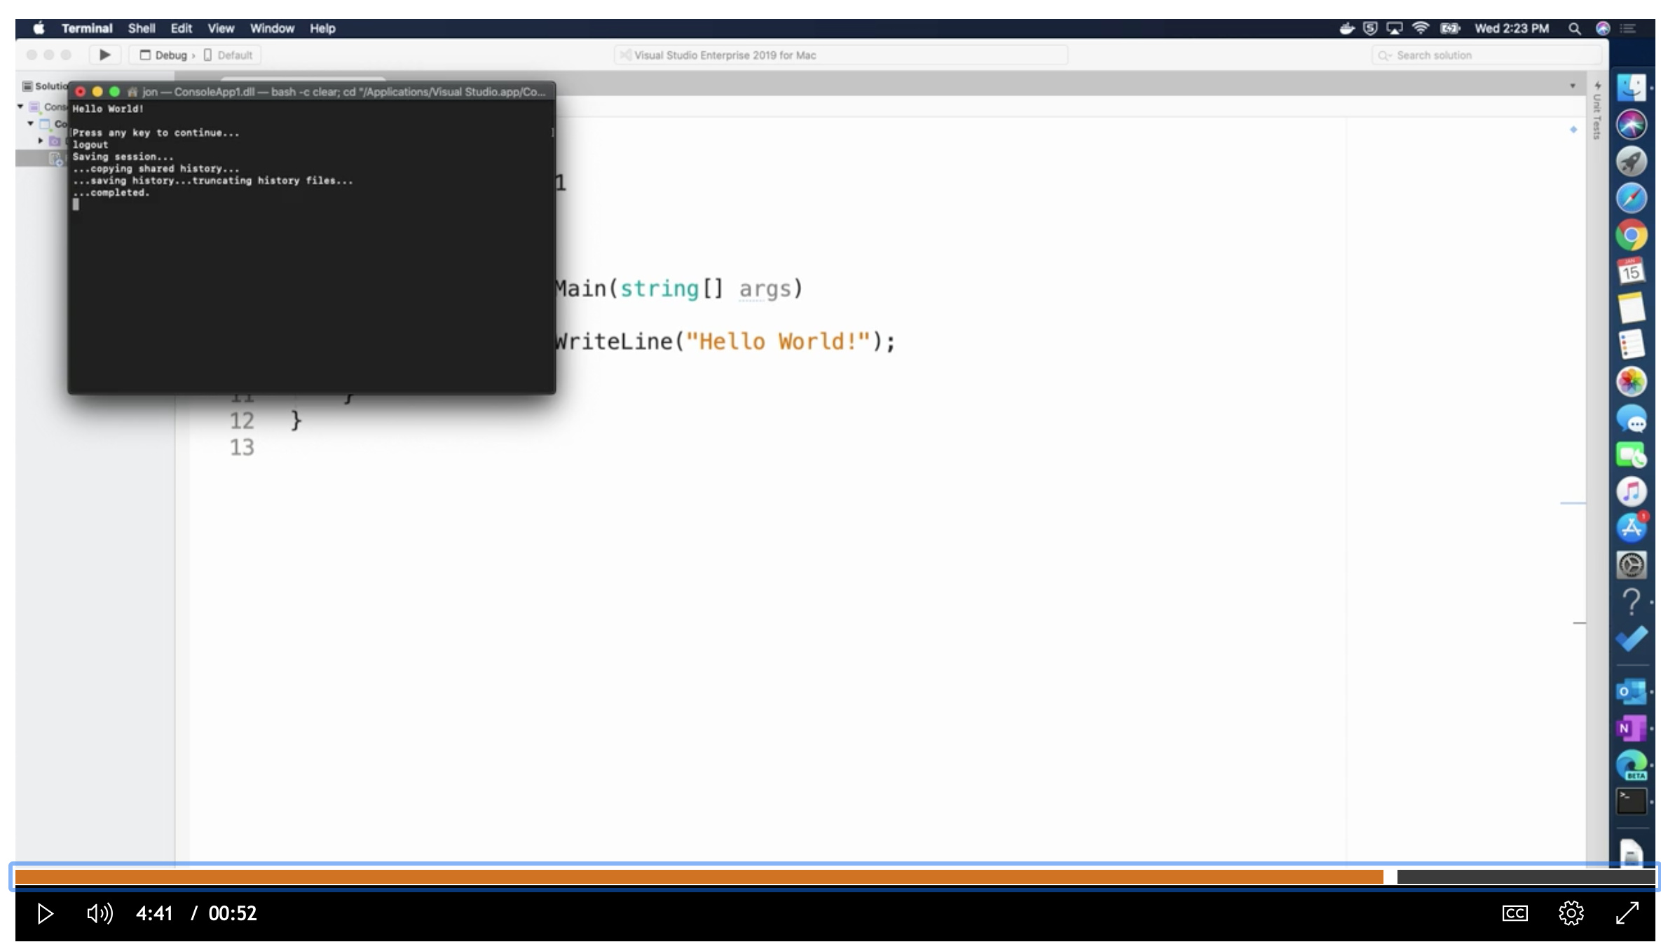Image resolution: width=1661 pixels, height=942 pixels.
Task: Open the editor tab list dropdown arrow
Action: pos(1573,86)
